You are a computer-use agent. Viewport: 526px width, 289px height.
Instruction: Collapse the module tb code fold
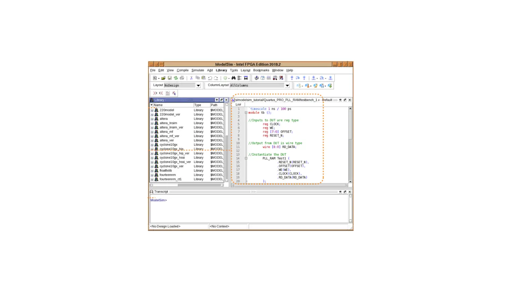tap(246, 113)
